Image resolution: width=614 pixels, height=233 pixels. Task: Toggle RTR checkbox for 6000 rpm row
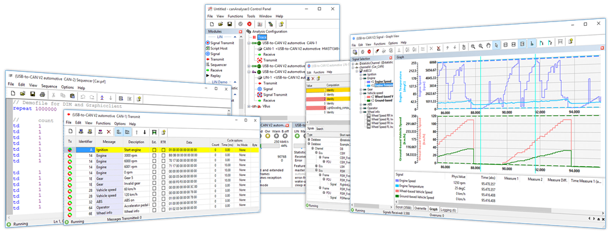point(163,161)
